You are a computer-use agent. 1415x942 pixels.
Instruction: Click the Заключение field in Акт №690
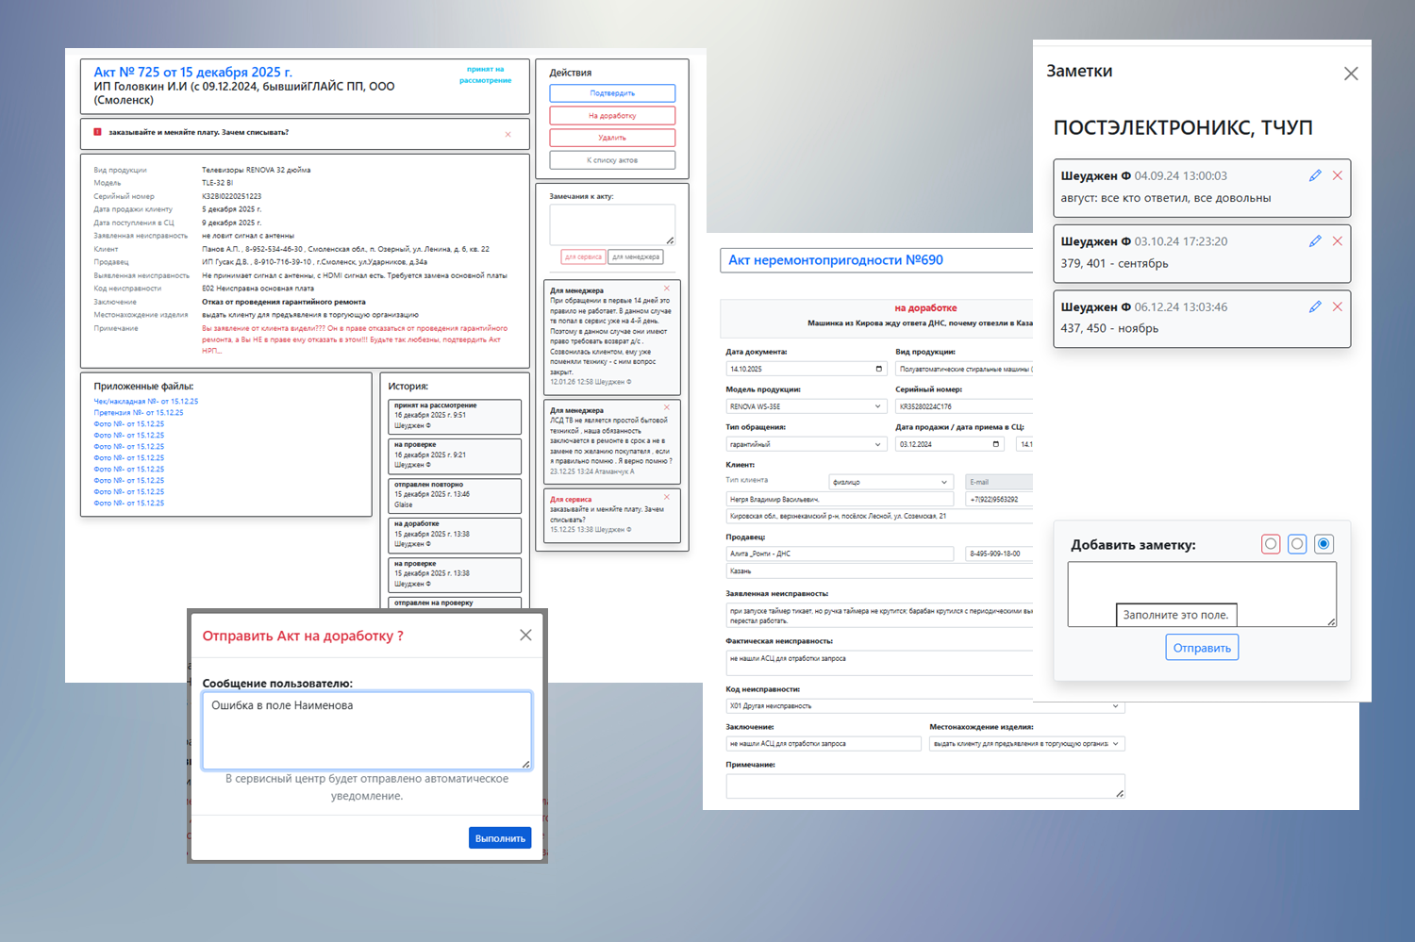[824, 744]
